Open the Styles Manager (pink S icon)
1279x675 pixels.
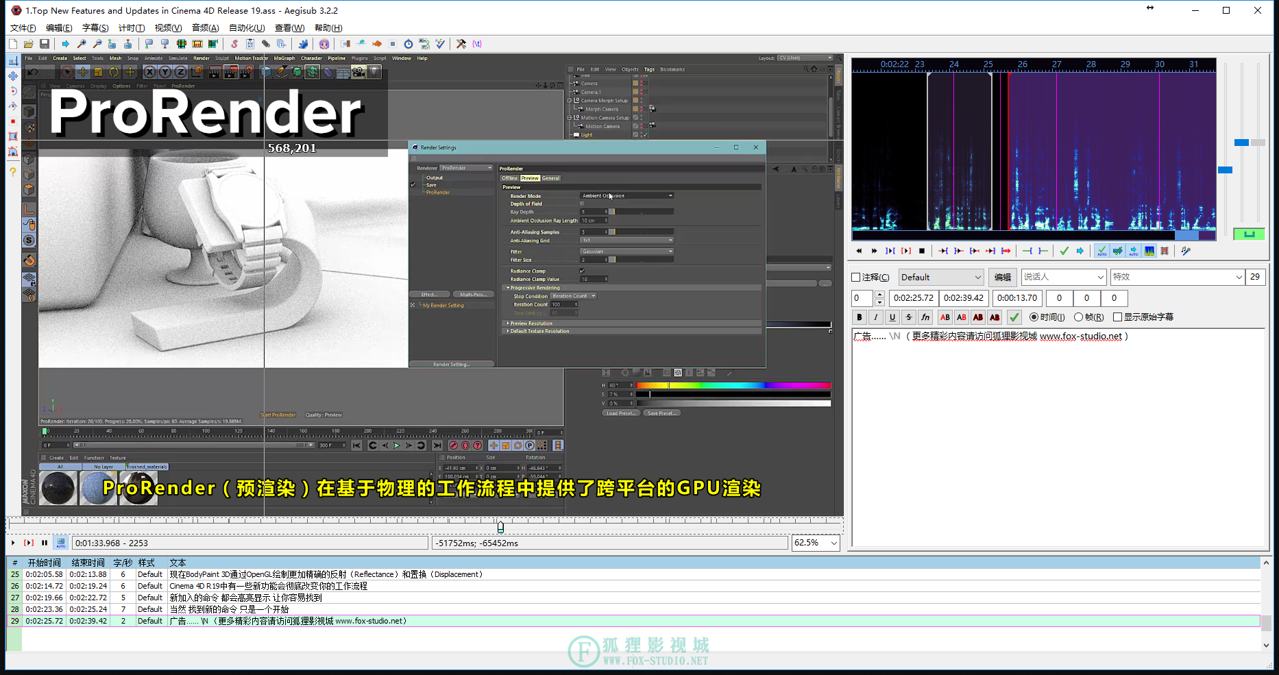pyautogui.click(x=234, y=44)
